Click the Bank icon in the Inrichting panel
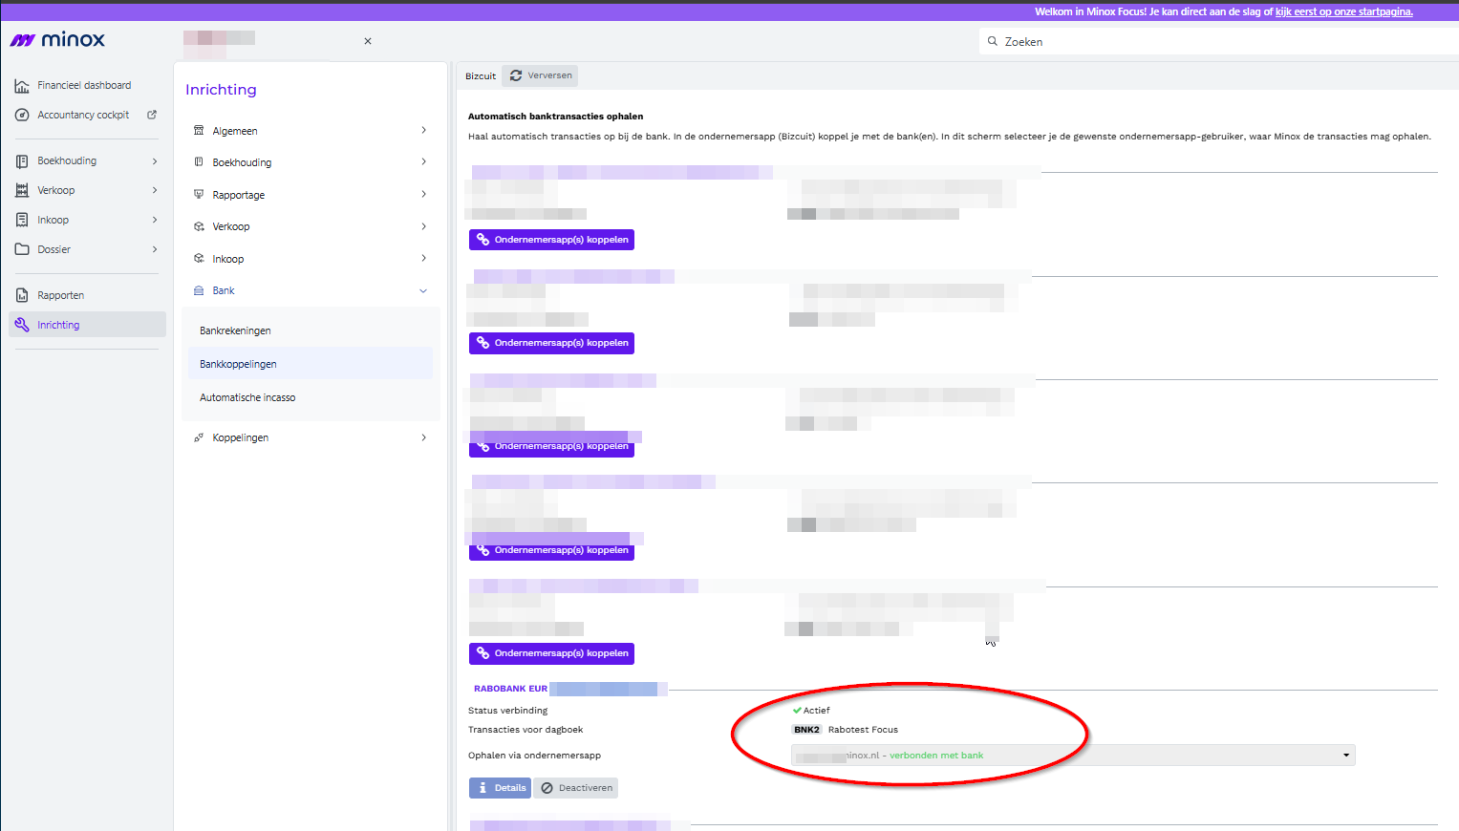Image resolution: width=1459 pixels, height=831 pixels. coord(199,290)
